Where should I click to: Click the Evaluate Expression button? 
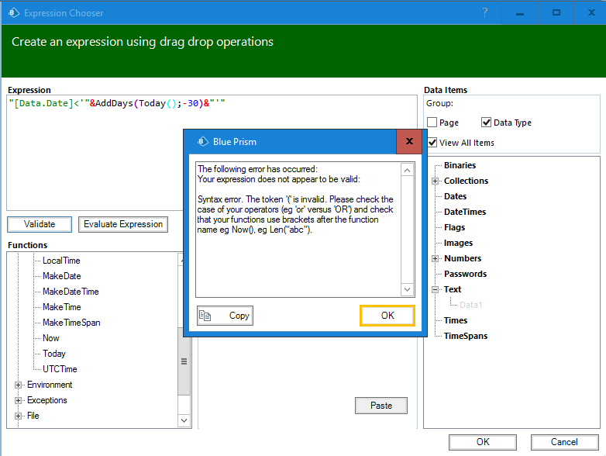(123, 224)
